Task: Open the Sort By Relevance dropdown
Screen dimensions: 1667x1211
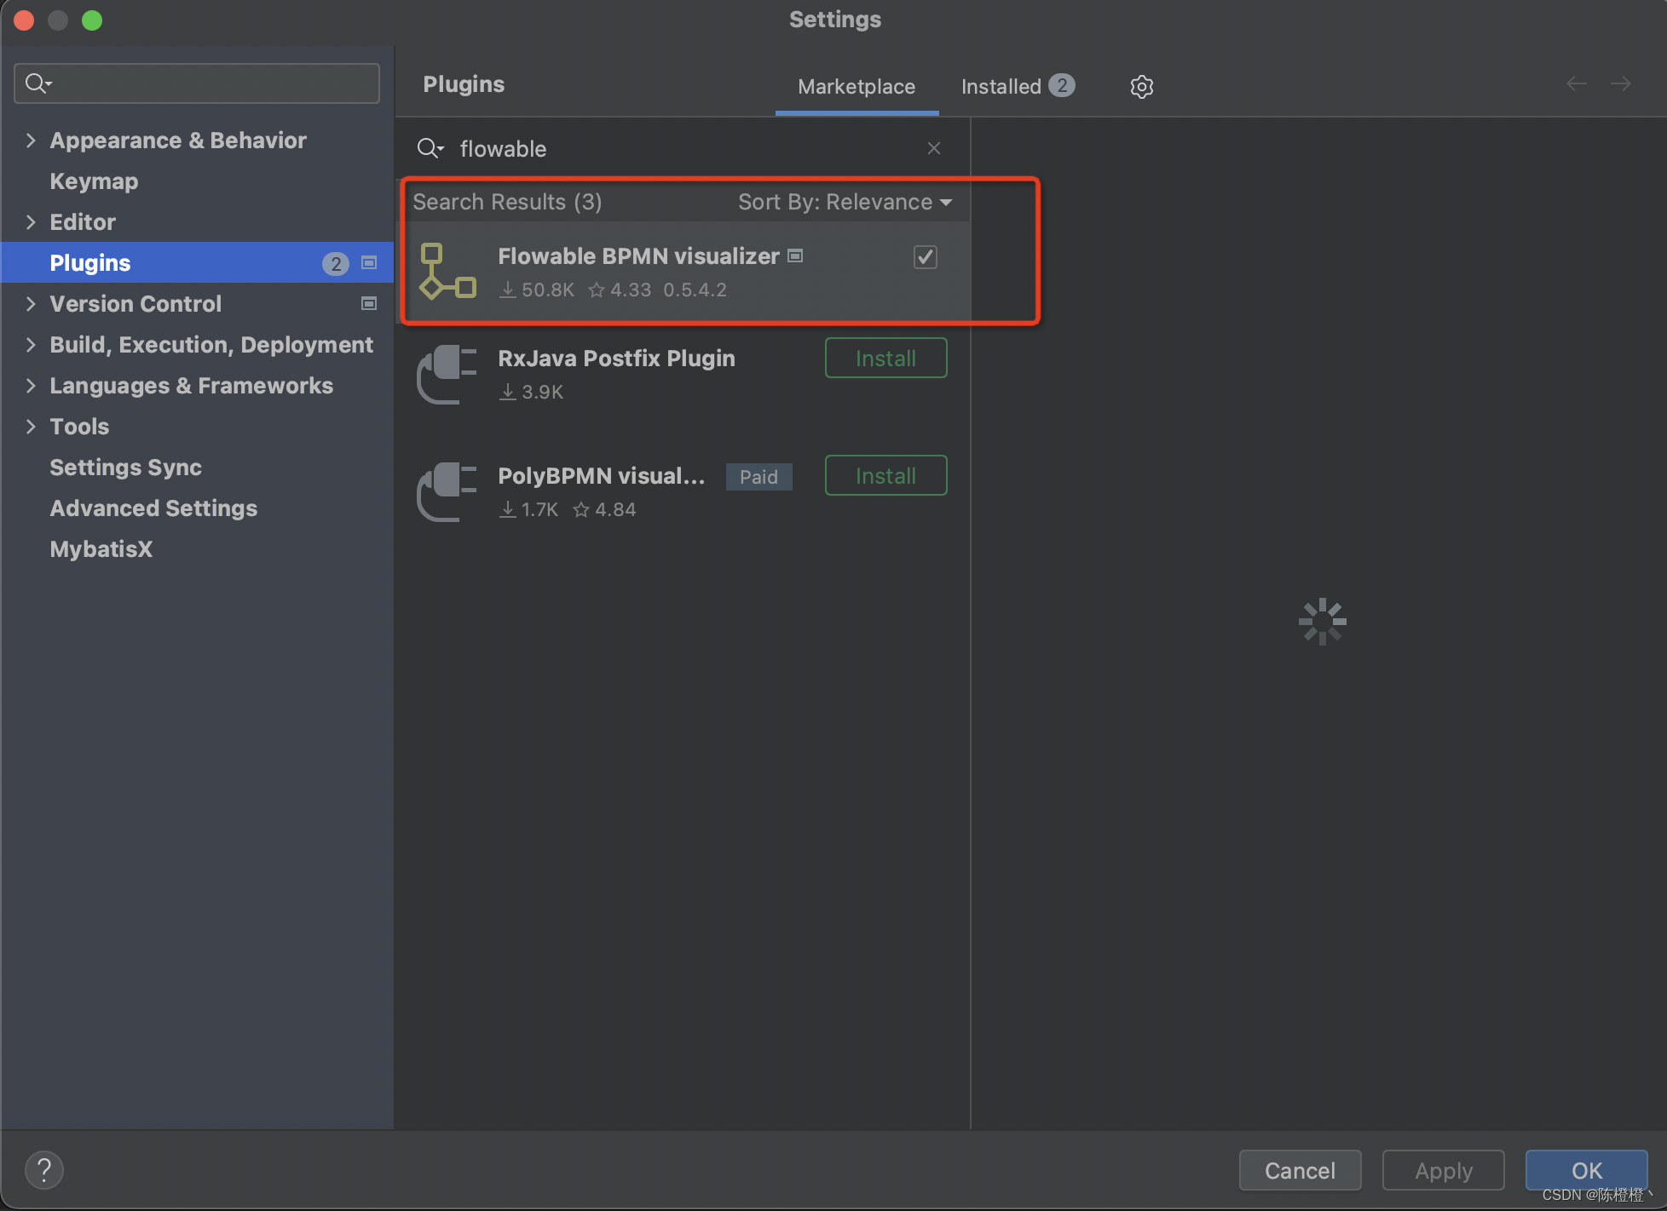Action: coord(845,202)
